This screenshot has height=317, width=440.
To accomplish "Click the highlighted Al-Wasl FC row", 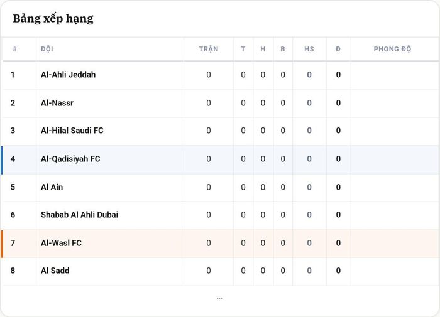I will coord(220,244).
